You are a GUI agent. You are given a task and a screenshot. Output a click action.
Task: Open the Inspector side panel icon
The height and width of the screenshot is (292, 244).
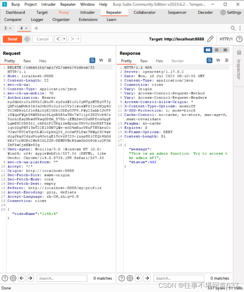[x=239, y=53]
